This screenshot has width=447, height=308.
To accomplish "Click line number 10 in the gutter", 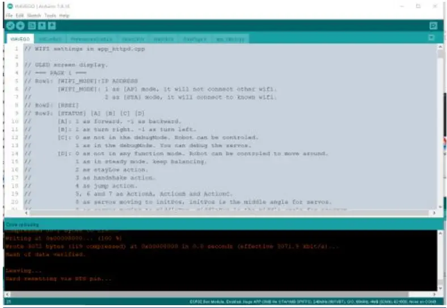I will click(15, 121).
